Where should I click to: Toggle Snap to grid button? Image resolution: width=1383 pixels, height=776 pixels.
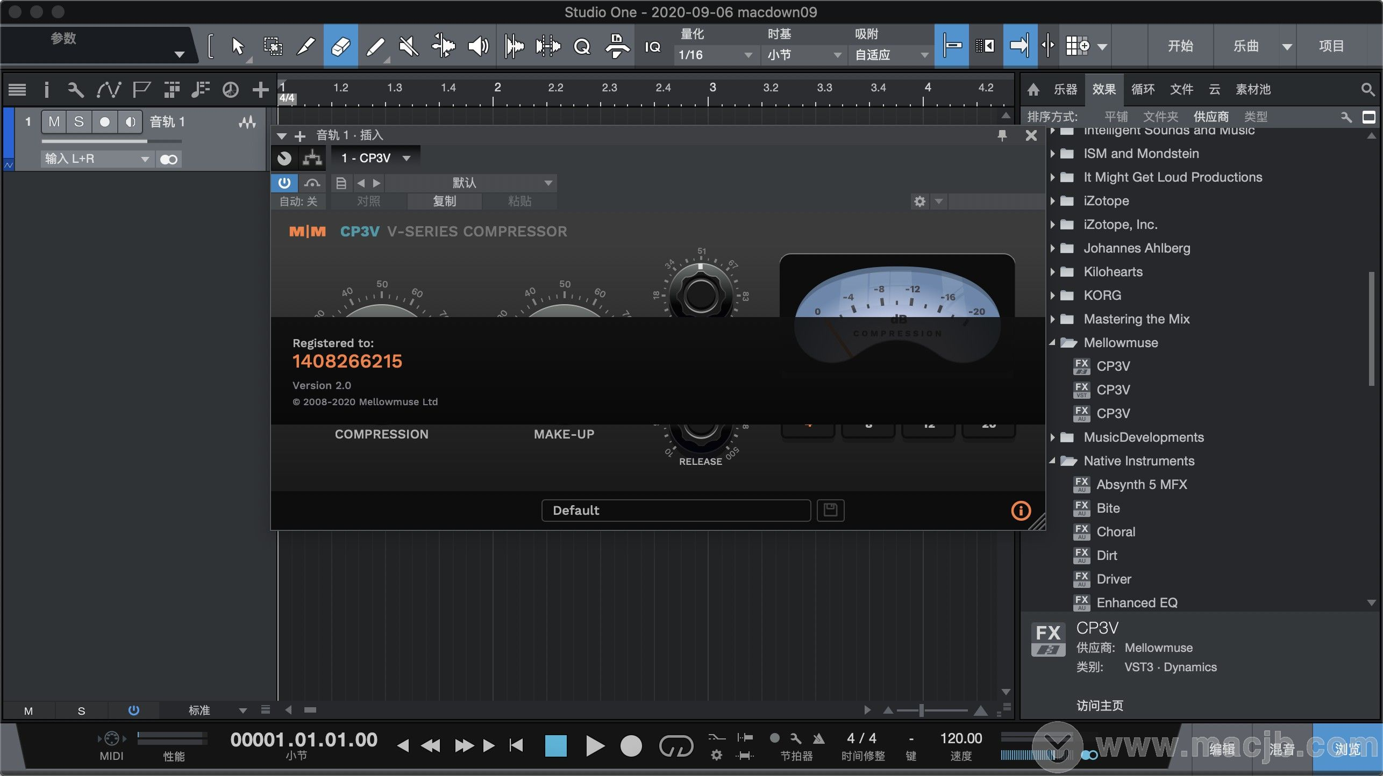(x=951, y=46)
